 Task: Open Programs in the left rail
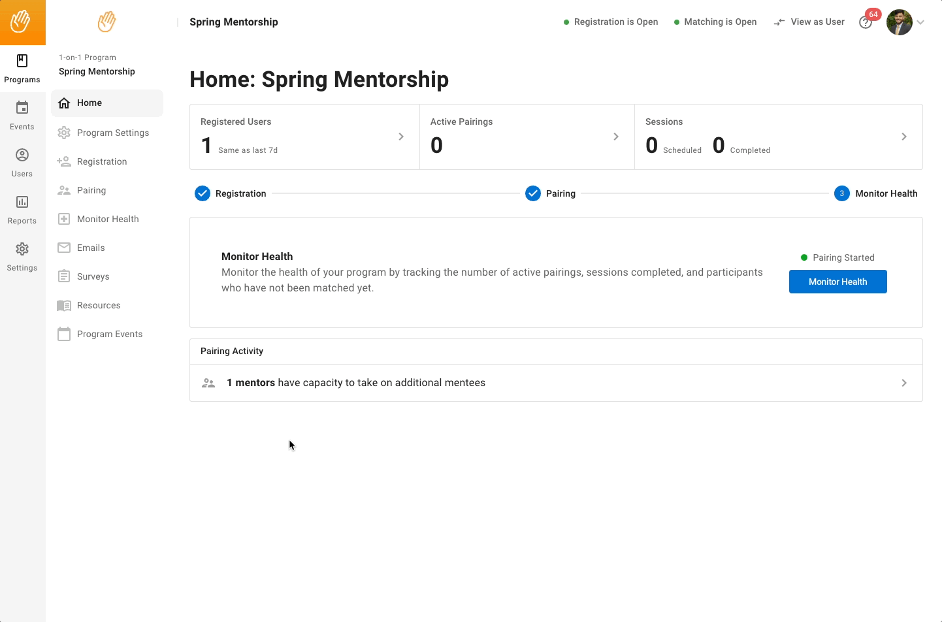click(x=22, y=69)
